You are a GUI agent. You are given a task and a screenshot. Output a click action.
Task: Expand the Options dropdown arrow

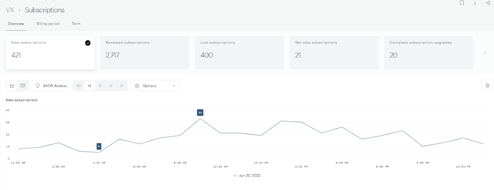174,86
